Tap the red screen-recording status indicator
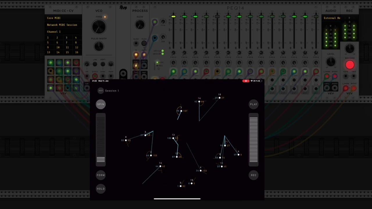Screen dimensions: 372x209 click(246, 81)
